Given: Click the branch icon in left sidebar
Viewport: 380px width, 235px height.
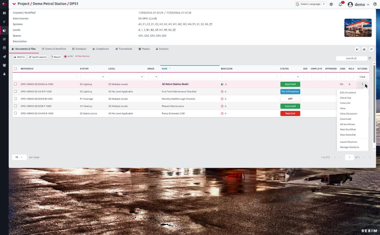Looking at the screenshot, I should click(x=4, y=22).
